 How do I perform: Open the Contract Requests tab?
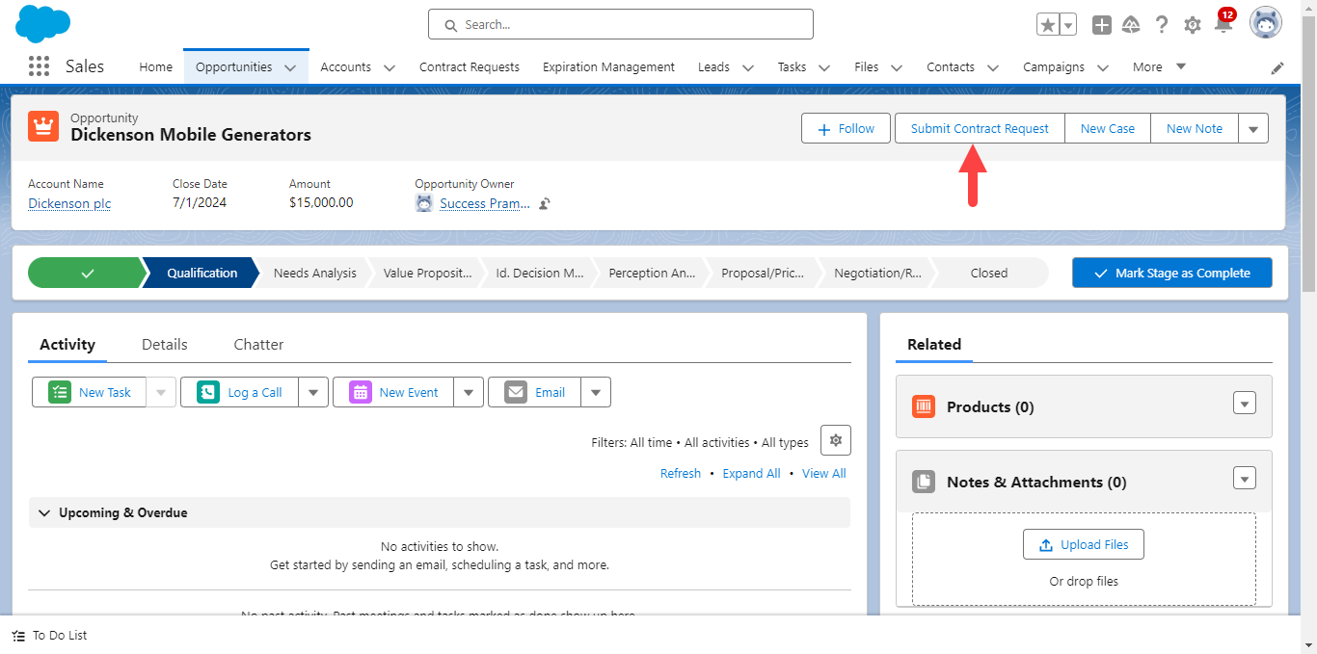tap(470, 66)
